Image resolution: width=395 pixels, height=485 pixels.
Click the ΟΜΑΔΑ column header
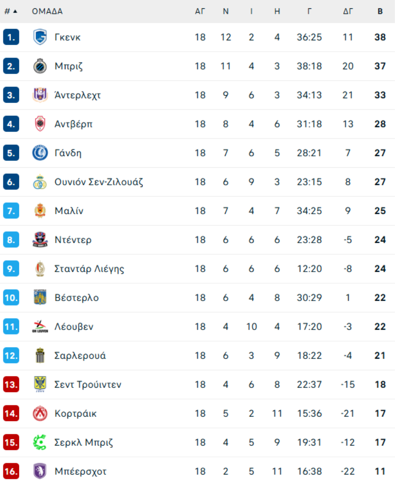point(47,11)
